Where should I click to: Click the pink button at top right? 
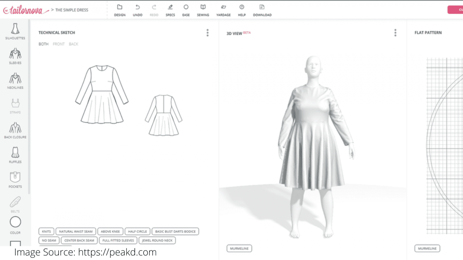tap(455, 10)
